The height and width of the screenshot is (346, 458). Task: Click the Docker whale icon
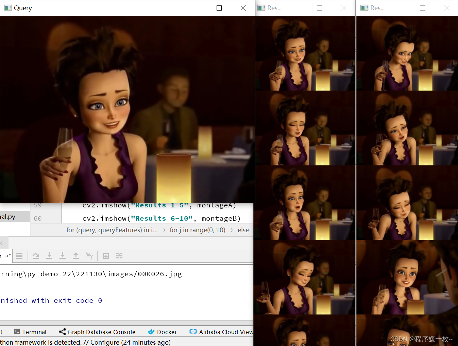(152, 331)
